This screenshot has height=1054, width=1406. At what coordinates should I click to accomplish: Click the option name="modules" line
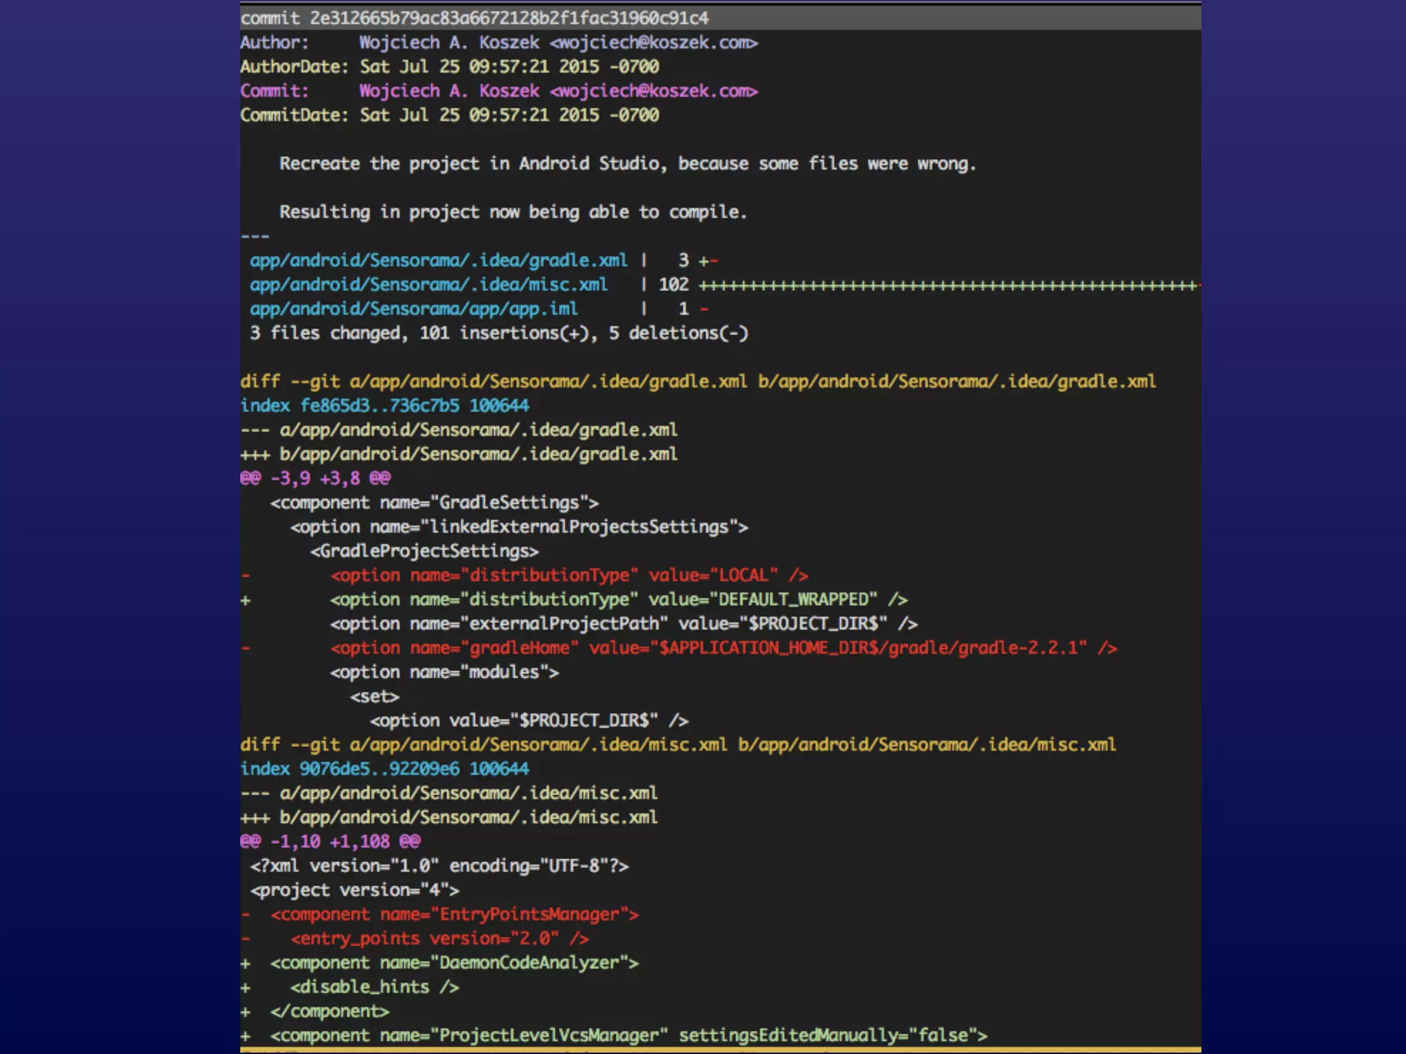click(x=445, y=672)
